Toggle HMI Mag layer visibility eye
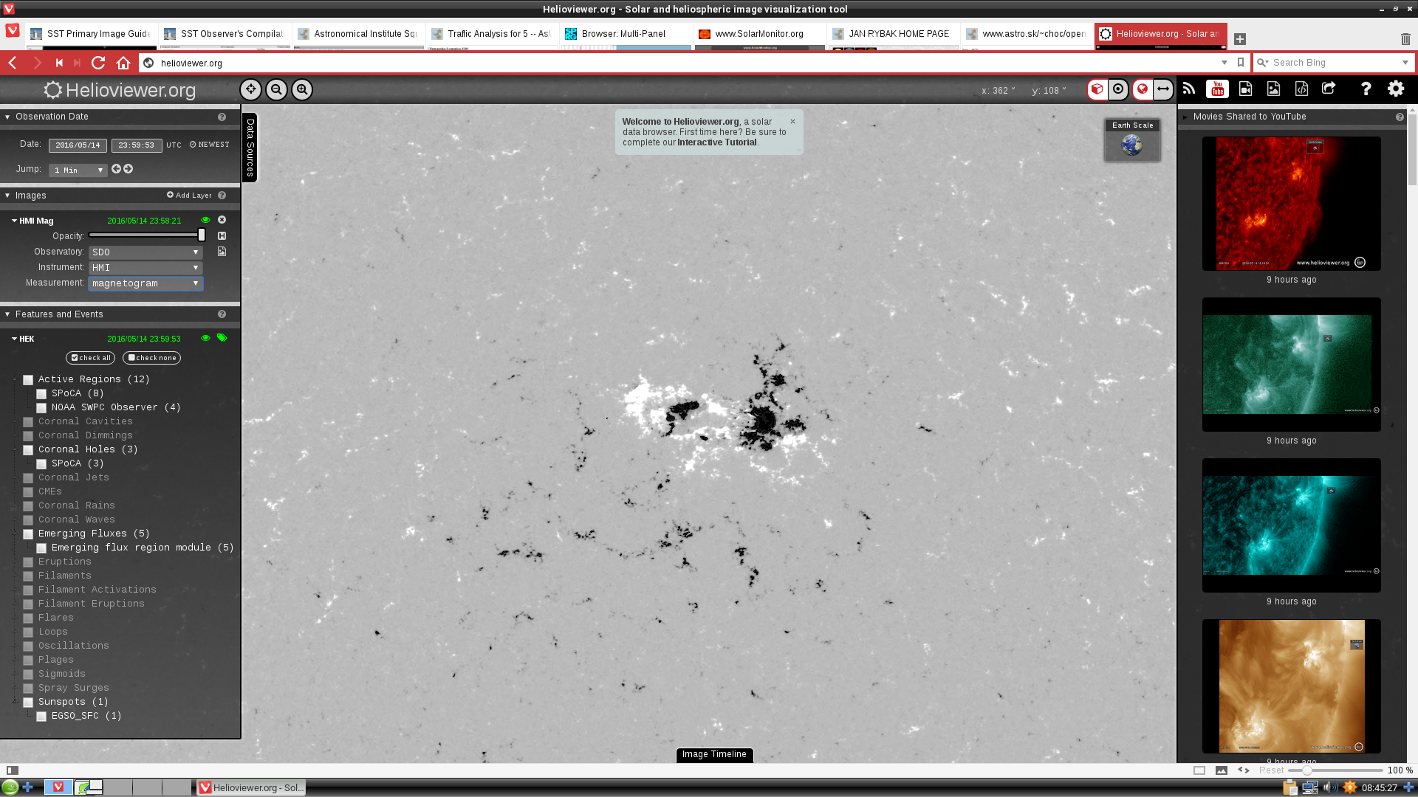The image size is (1418, 797). coord(205,220)
